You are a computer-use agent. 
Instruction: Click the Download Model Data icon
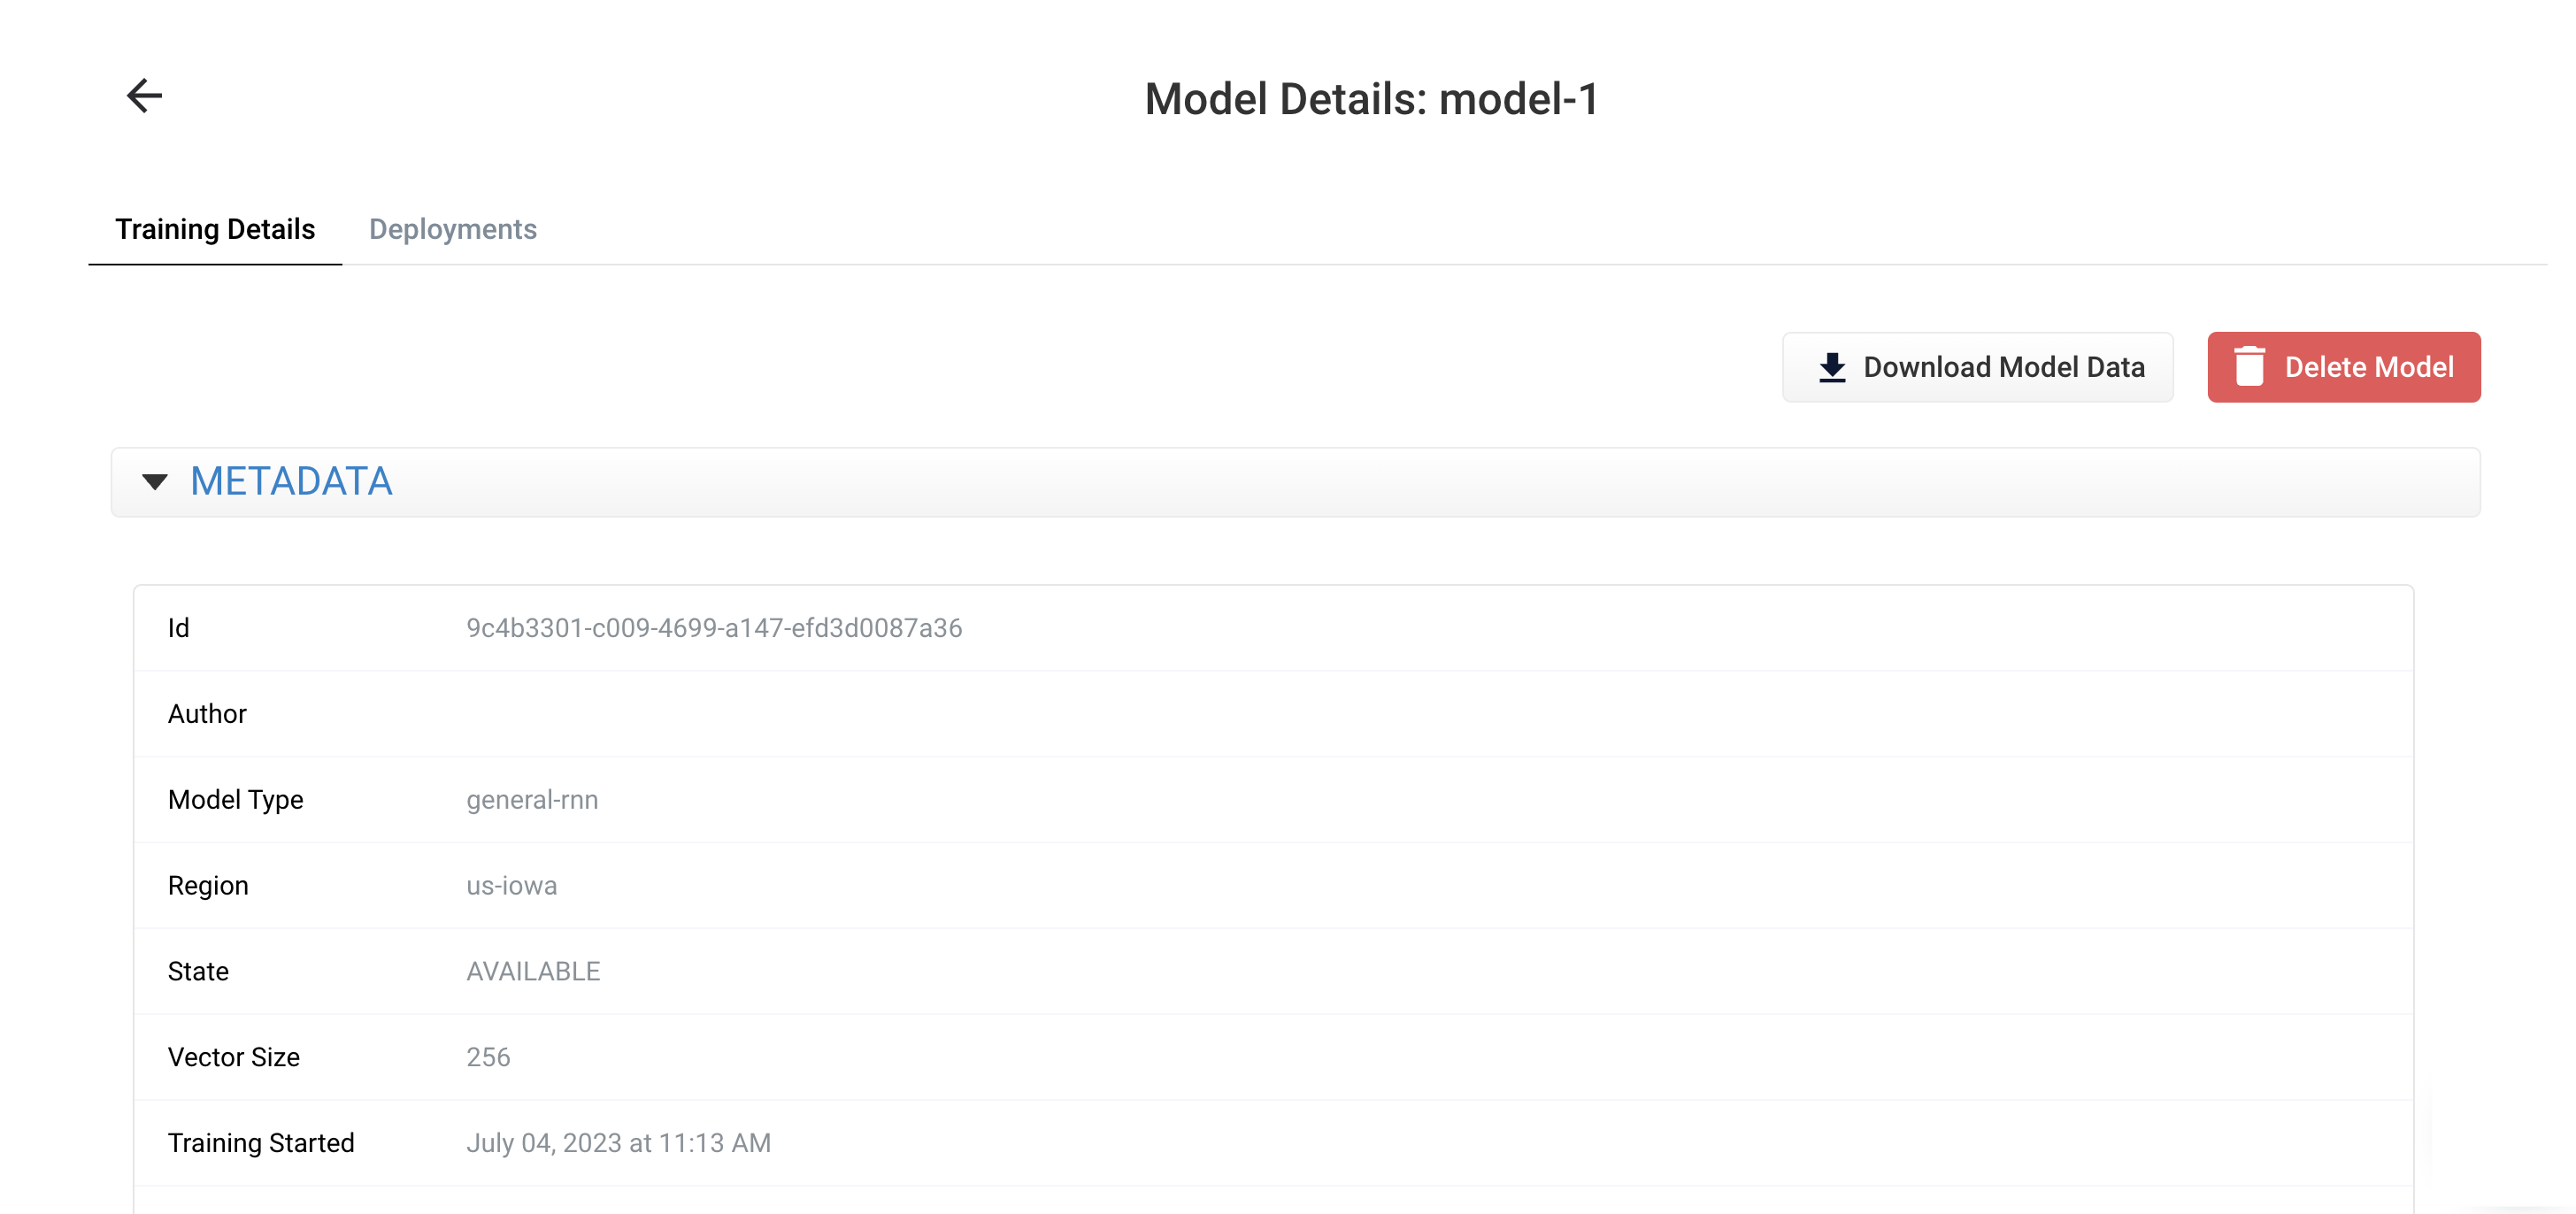click(x=1826, y=366)
